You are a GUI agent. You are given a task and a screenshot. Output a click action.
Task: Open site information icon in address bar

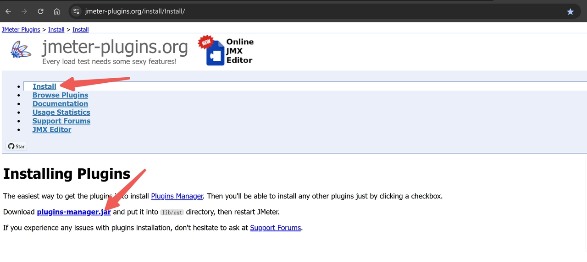(76, 11)
